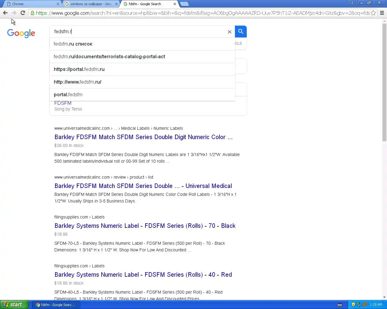Image resolution: width=387 pixels, height=309 pixels.
Task: Reload the page with the refresh icon
Action: click(23, 13)
